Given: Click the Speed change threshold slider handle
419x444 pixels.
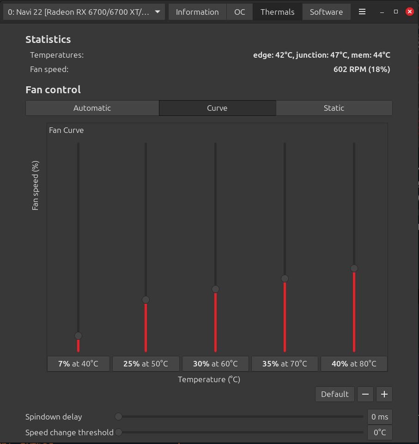Looking at the screenshot, I should point(119,432).
